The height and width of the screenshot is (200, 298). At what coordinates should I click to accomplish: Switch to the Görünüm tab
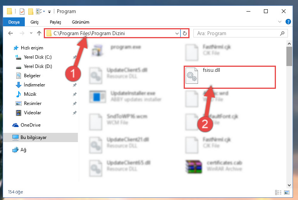81,22
